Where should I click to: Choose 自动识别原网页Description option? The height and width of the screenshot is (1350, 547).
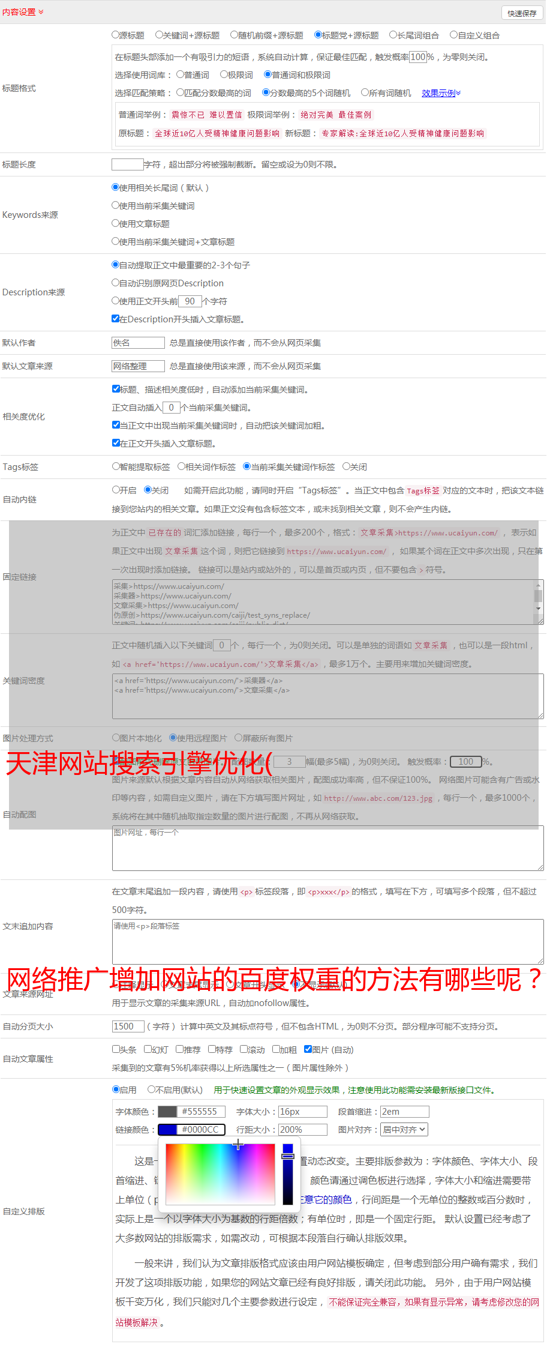[116, 283]
